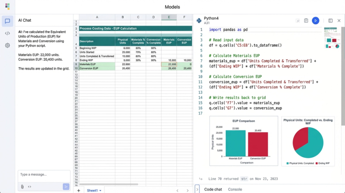Open the settings gear in sidebar

[7, 45]
